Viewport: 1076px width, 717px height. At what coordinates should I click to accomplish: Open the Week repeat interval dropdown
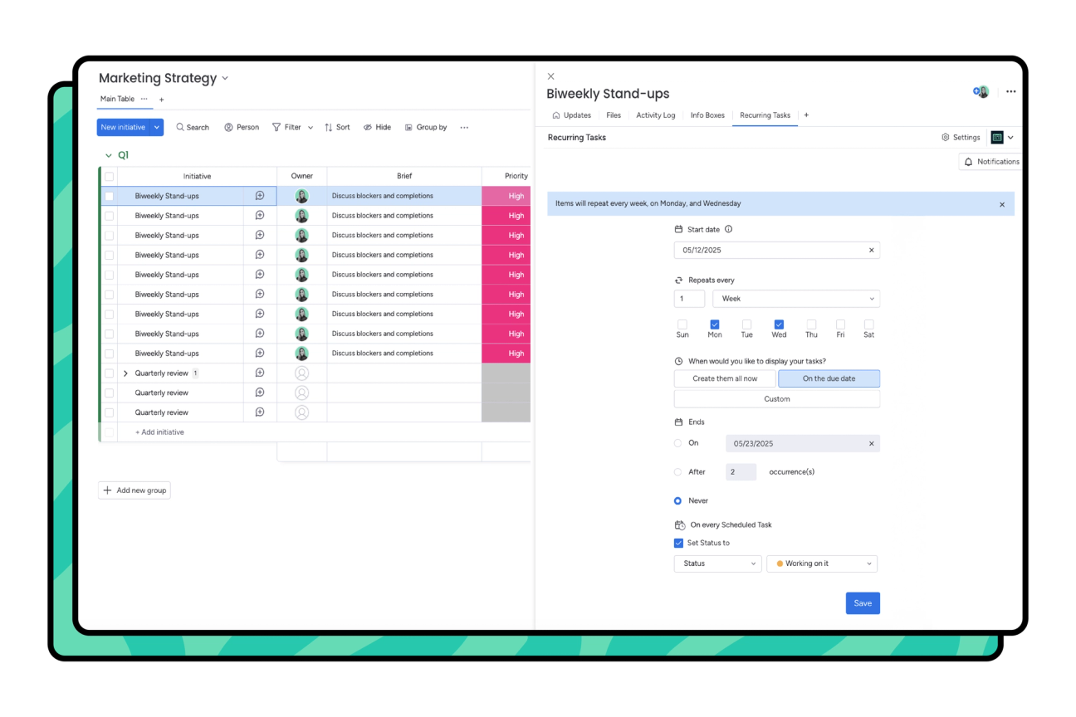tap(795, 298)
